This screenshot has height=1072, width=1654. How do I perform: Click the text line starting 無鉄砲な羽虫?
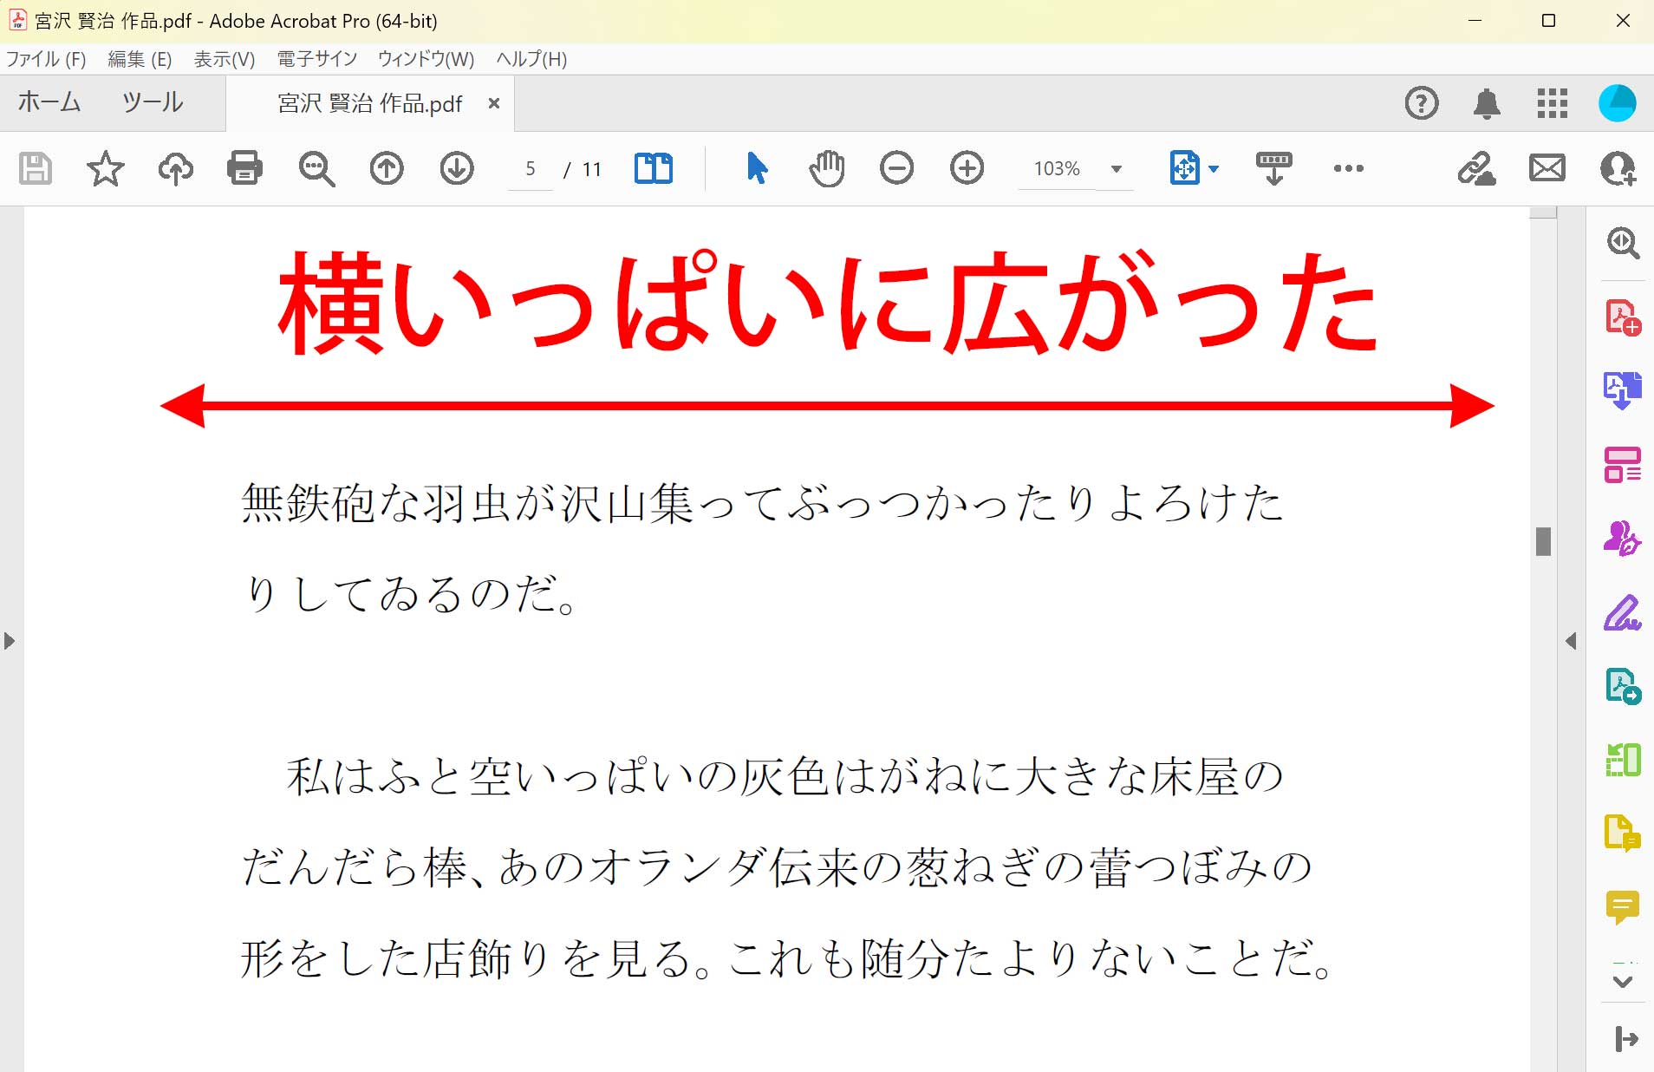point(762,503)
